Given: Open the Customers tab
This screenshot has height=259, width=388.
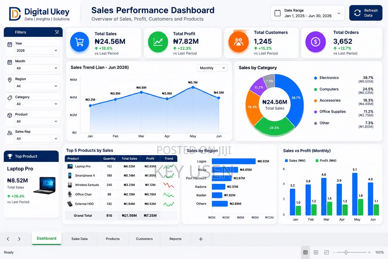Looking at the screenshot, I should [x=144, y=239].
